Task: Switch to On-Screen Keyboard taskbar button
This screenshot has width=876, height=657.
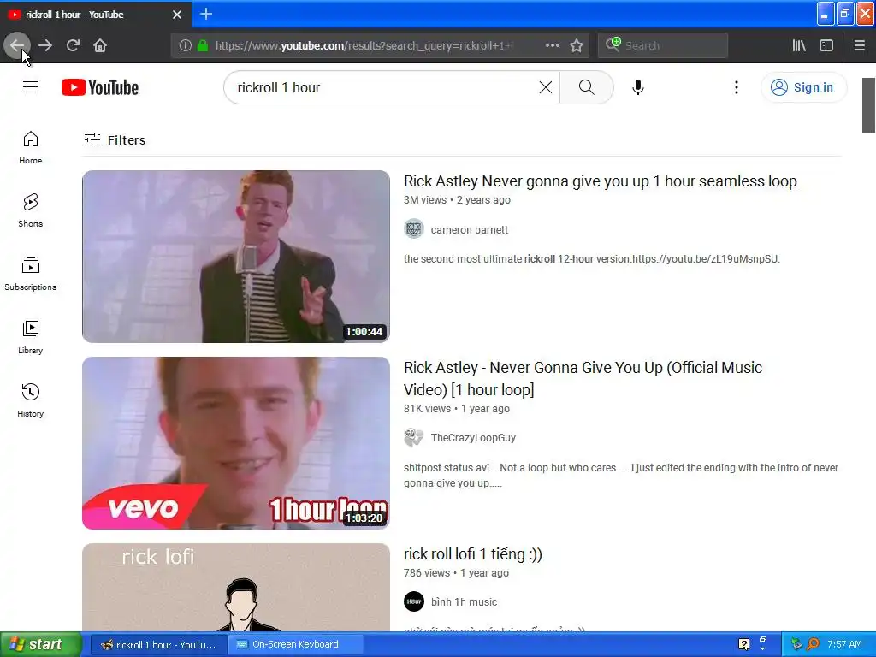Action: [295, 645]
